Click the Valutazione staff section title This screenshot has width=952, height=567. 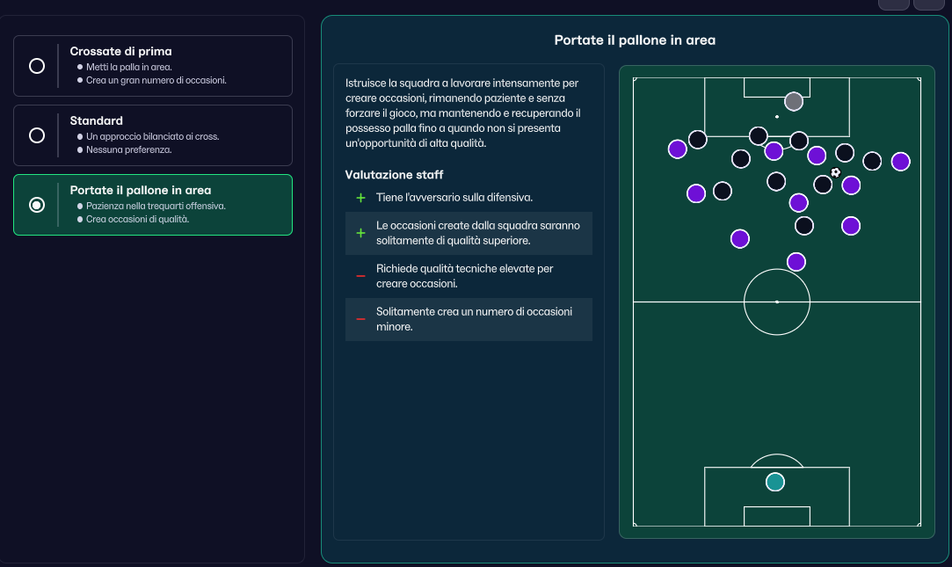(394, 175)
